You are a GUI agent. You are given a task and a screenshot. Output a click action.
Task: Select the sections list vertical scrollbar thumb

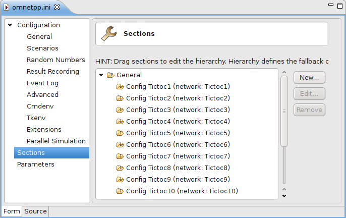click(284, 111)
